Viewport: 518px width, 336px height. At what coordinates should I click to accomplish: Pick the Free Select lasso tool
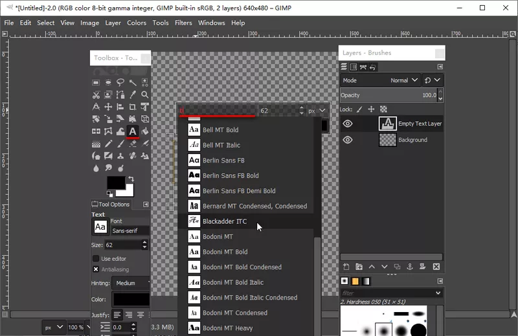120,82
